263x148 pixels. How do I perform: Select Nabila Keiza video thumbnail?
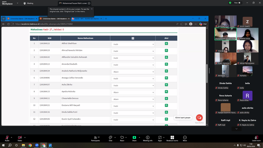(247, 34)
